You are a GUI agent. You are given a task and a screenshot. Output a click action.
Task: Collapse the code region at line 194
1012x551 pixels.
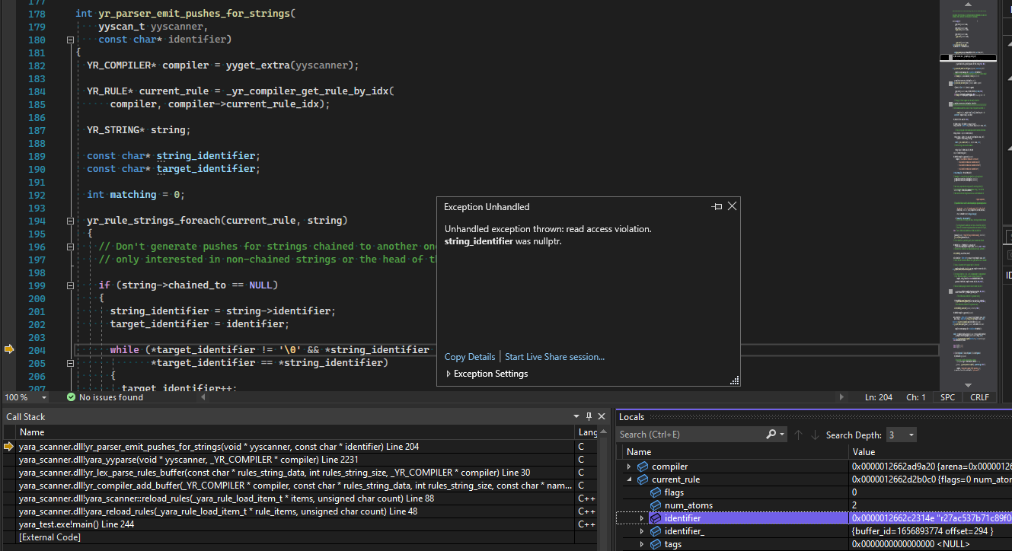70,220
